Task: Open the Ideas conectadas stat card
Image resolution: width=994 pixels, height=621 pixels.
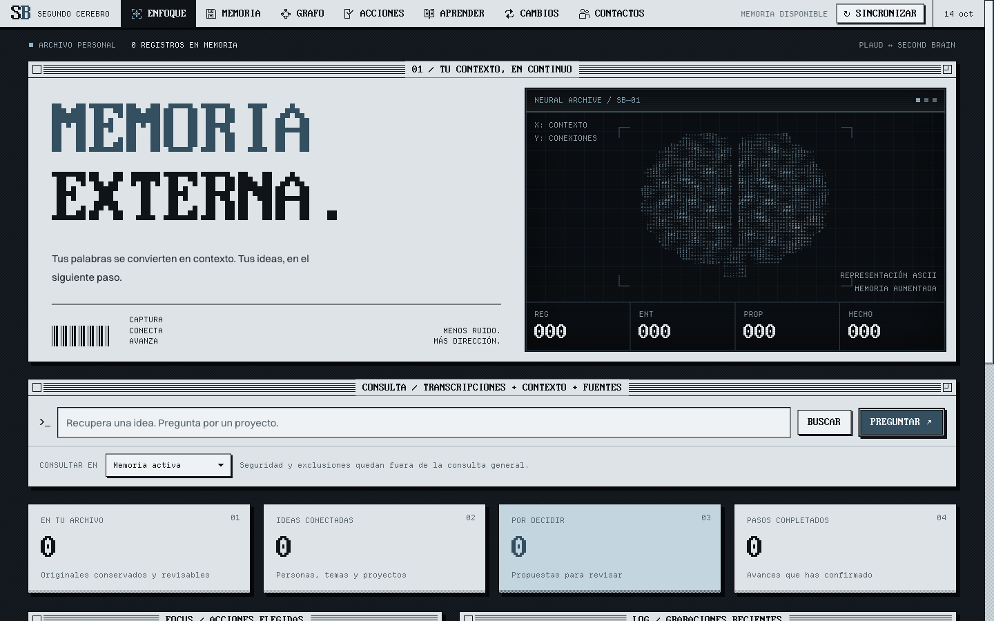Action: 374,548
